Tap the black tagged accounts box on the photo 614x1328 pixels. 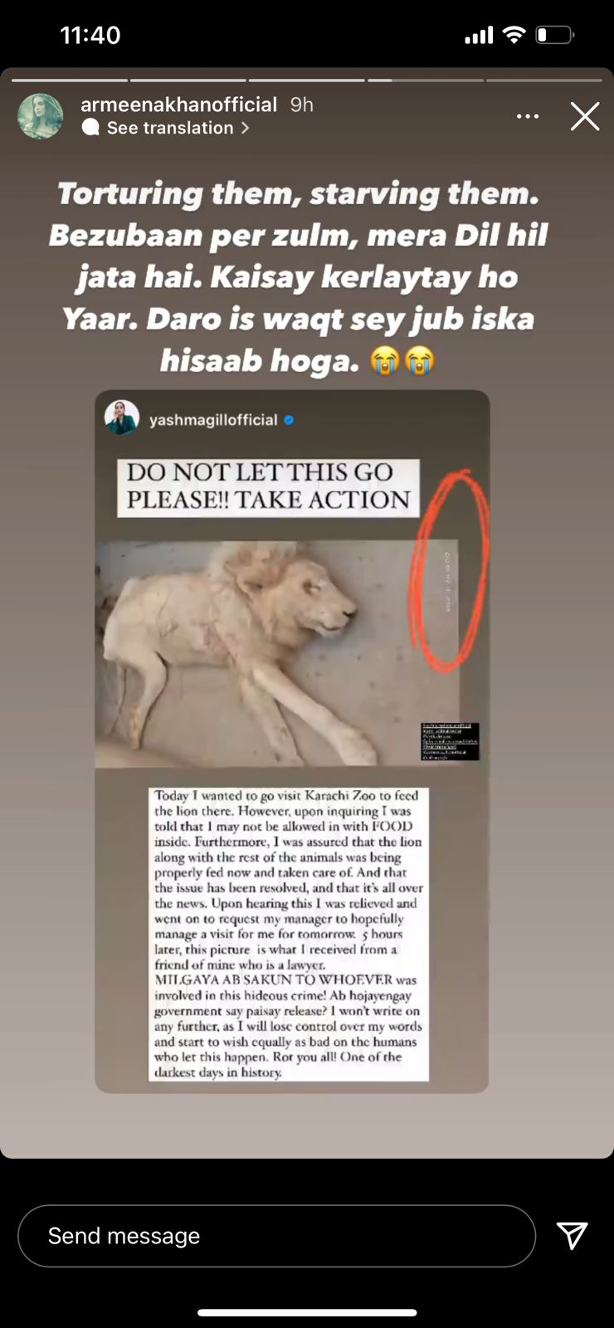point(451,741)
